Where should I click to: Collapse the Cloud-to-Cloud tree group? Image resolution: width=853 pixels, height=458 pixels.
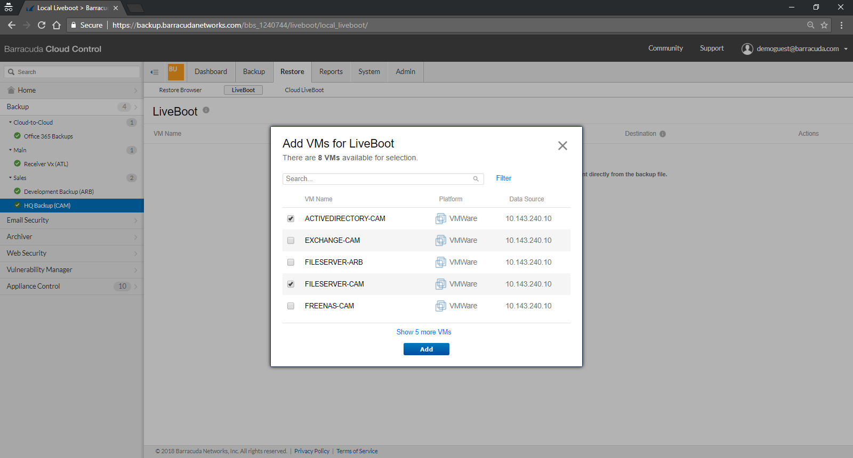click(x=10, y=122)
